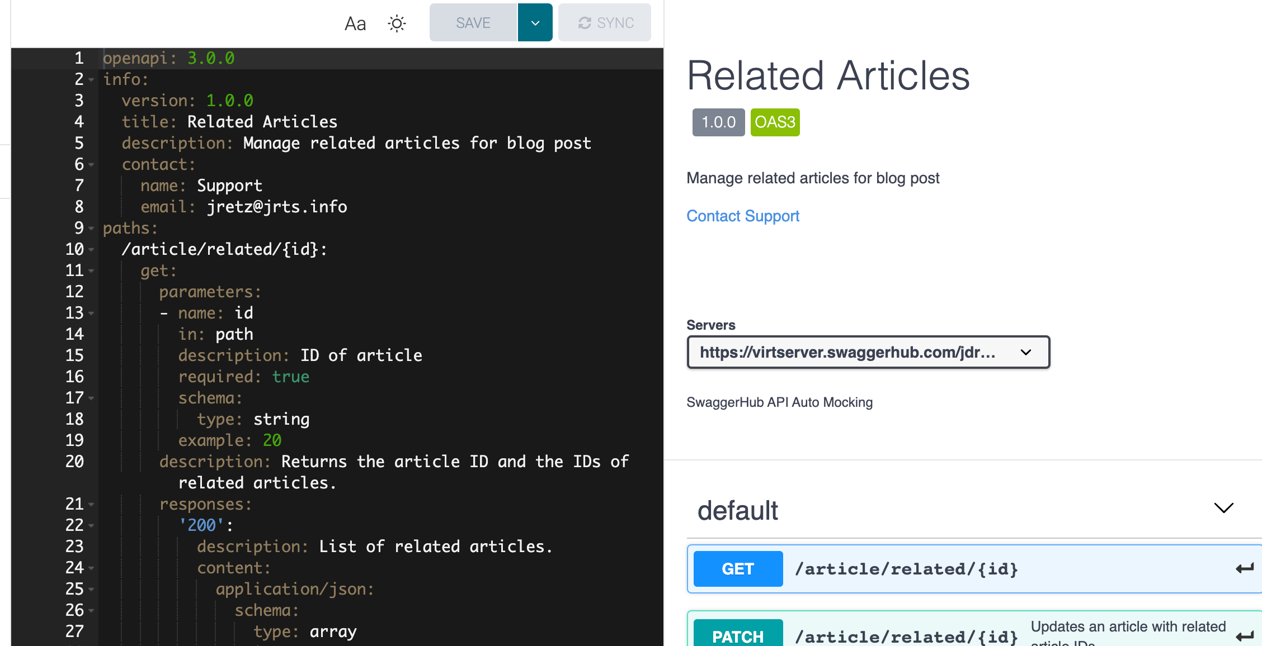Click the SYNC button
This screenshot has height=646, width=1262.
(605, 23)
